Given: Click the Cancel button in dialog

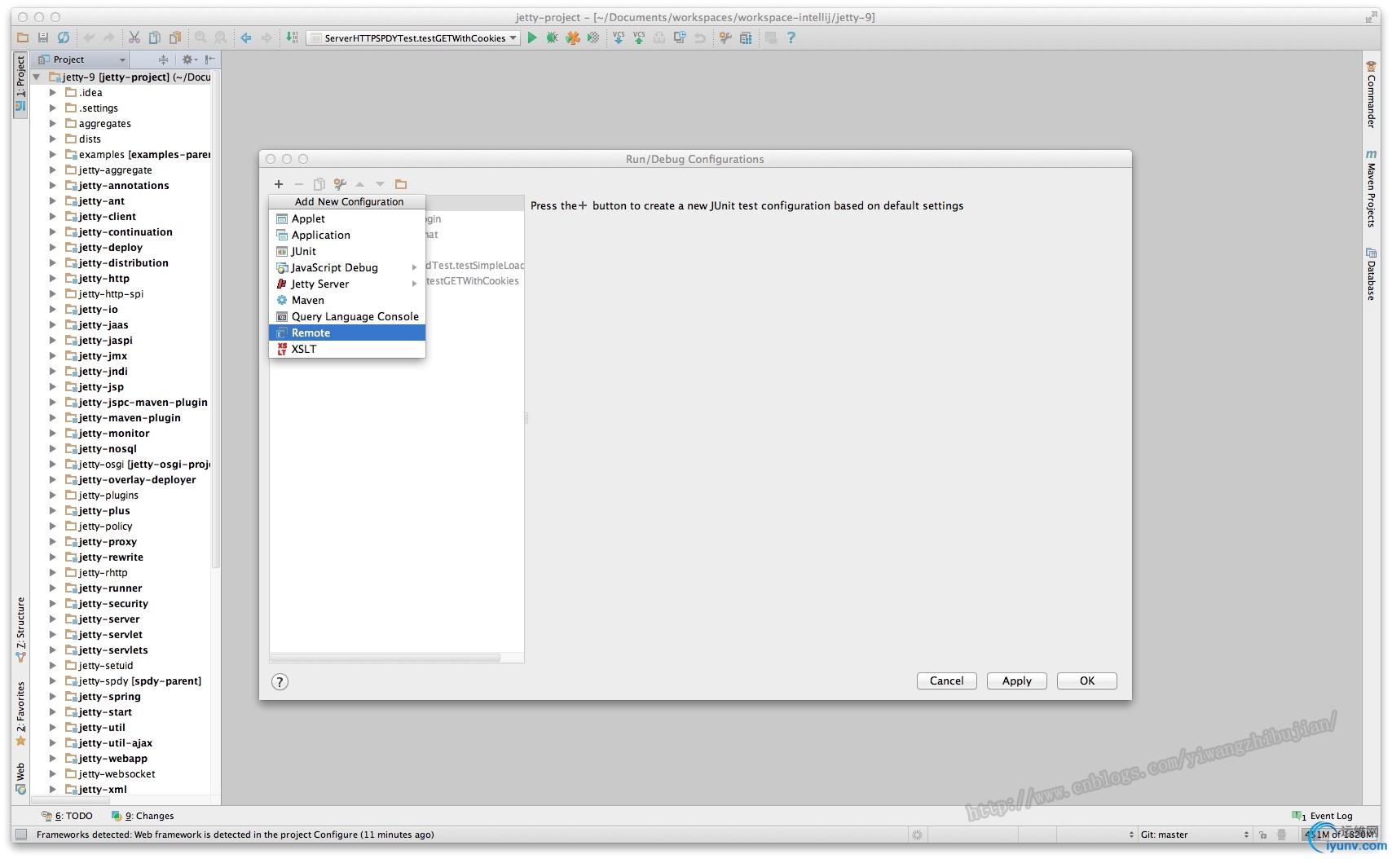Looking at the screenshot, I should pos(946,681).
